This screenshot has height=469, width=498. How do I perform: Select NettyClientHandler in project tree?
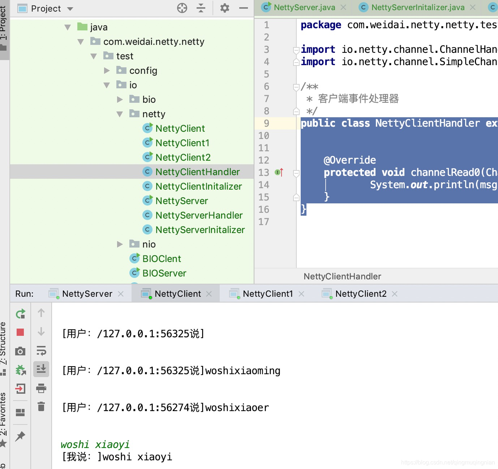197,172
